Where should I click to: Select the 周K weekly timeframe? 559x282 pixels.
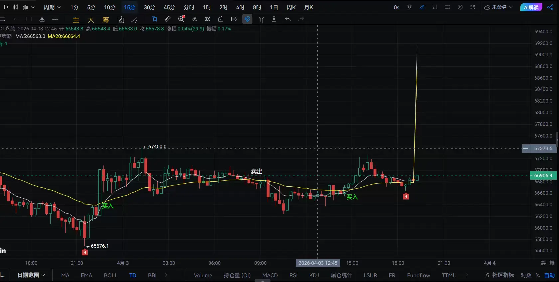[x=291, y=7]
